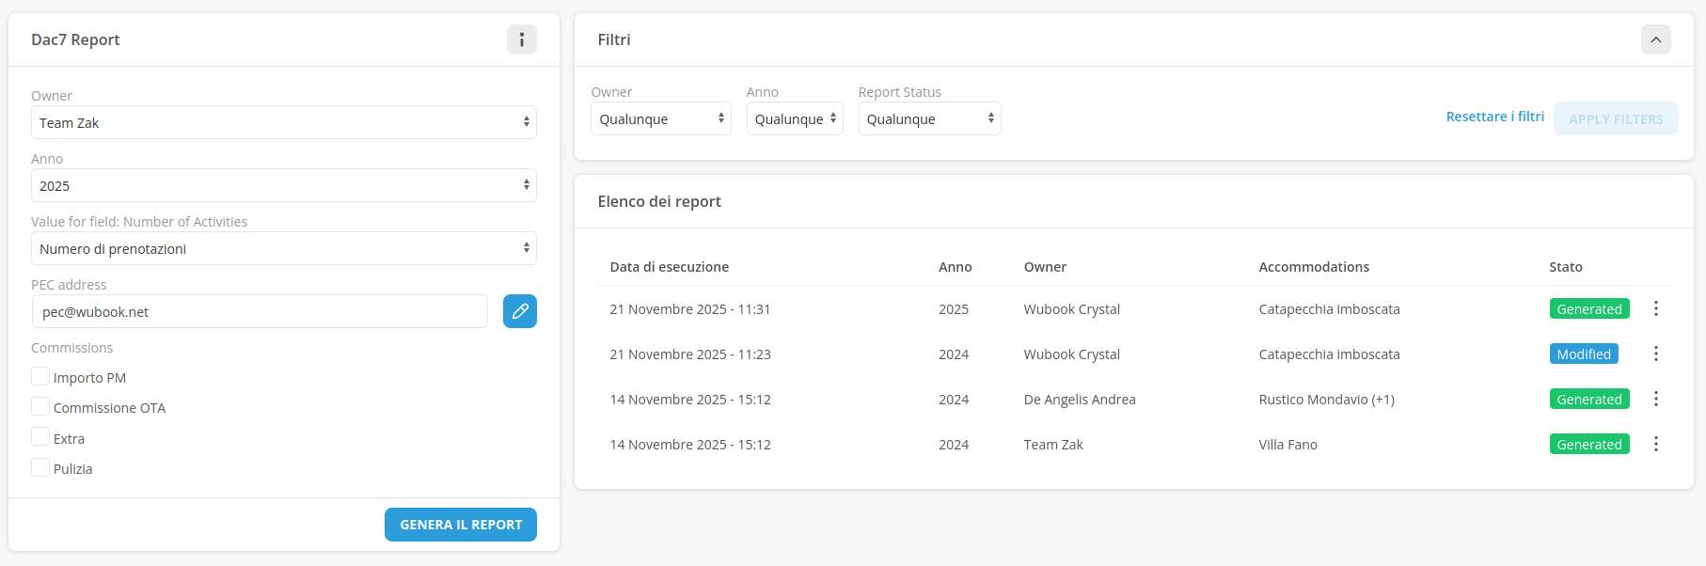Click the pencil edit icon for PEC address
Viewport: 1706px width, 566px height.
(520, 311)
